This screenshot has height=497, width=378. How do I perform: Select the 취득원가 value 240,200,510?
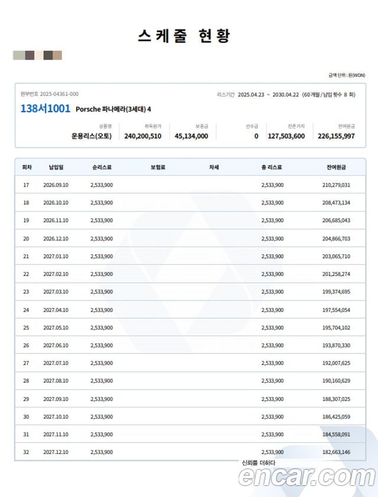click(142, 136)
